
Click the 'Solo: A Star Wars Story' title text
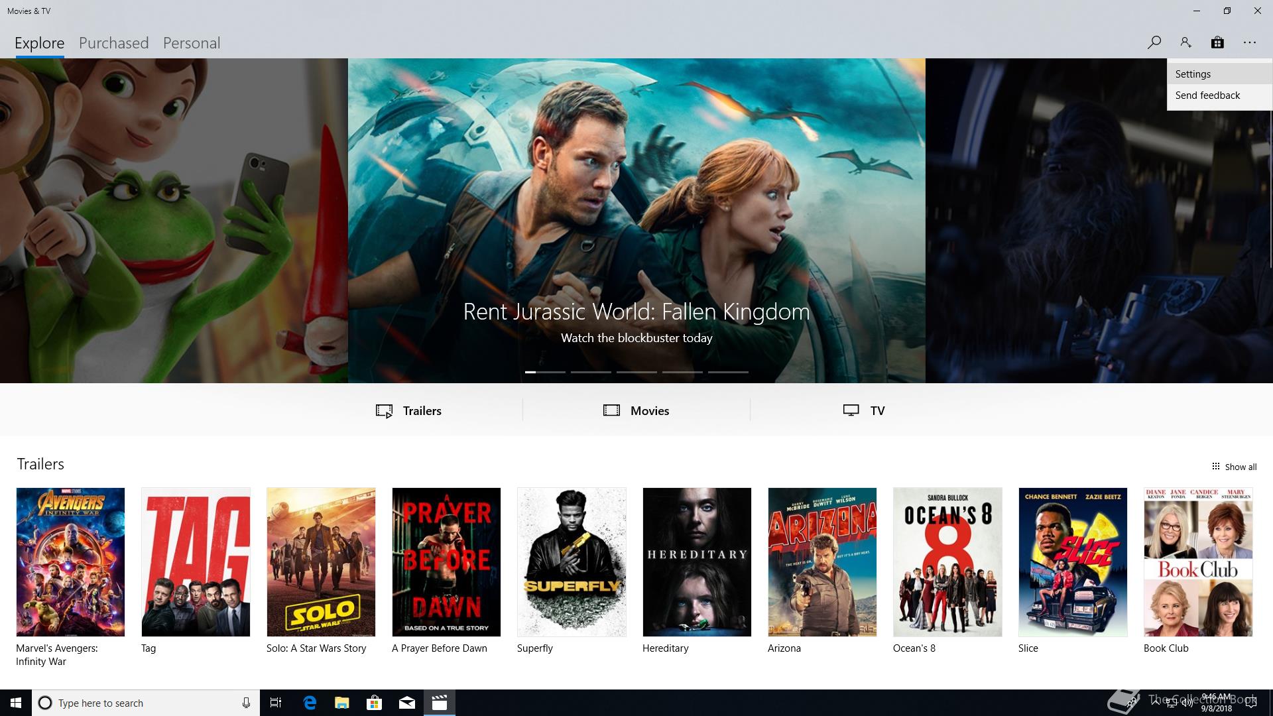coord(316,648)
